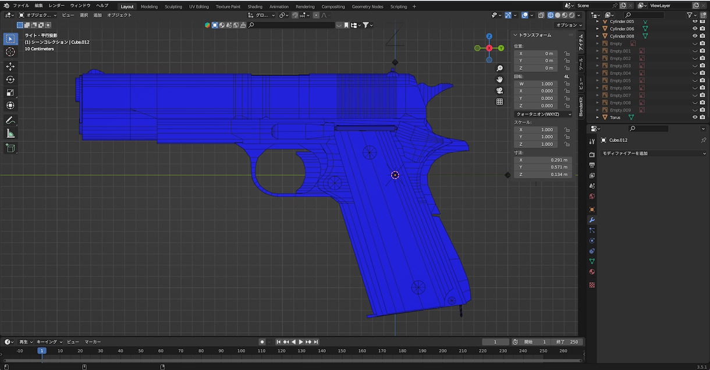
Task: Open the Render properties tab icon
Action: 592,154
